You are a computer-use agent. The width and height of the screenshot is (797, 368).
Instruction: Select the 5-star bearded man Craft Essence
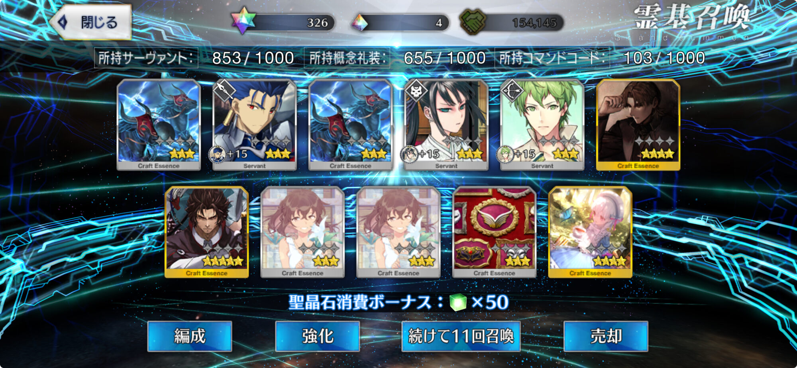click(x=206, y=232)
